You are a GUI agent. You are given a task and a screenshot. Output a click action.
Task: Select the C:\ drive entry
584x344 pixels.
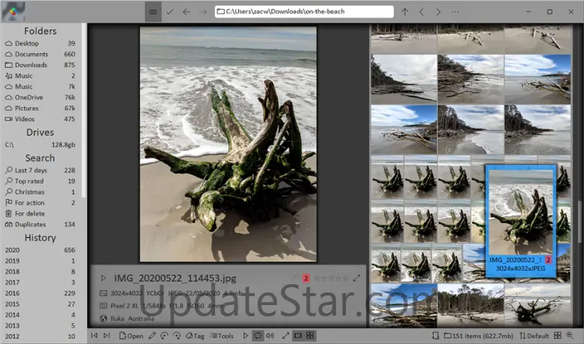click(x=40, y=144)
